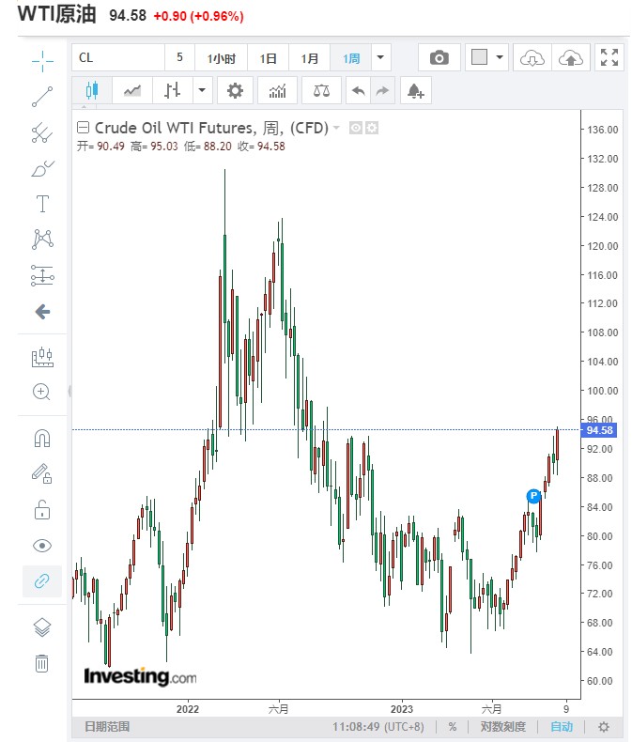Screen dimensions: 632x742
Task: Save chart layout to cloud
Action: point(571,57)
